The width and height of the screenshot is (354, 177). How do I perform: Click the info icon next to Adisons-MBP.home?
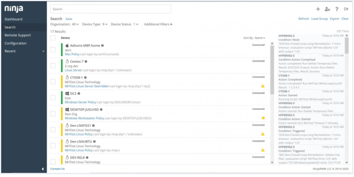pos(103,45)
